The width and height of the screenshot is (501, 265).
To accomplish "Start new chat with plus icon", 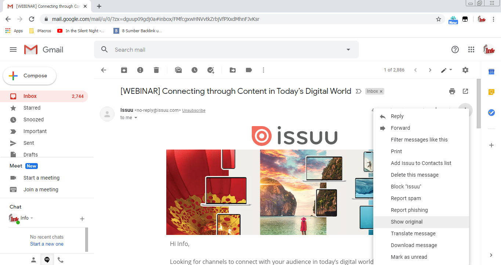I will 82,219.
